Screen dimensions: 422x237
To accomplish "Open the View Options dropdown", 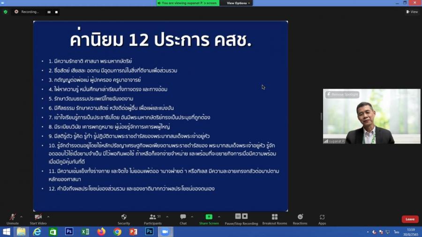I will click(238, 3).
